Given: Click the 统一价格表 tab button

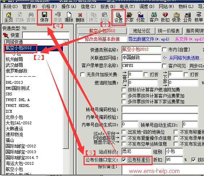Looking at the screenshot, I should pyautogui.click(x=169, y=31).
